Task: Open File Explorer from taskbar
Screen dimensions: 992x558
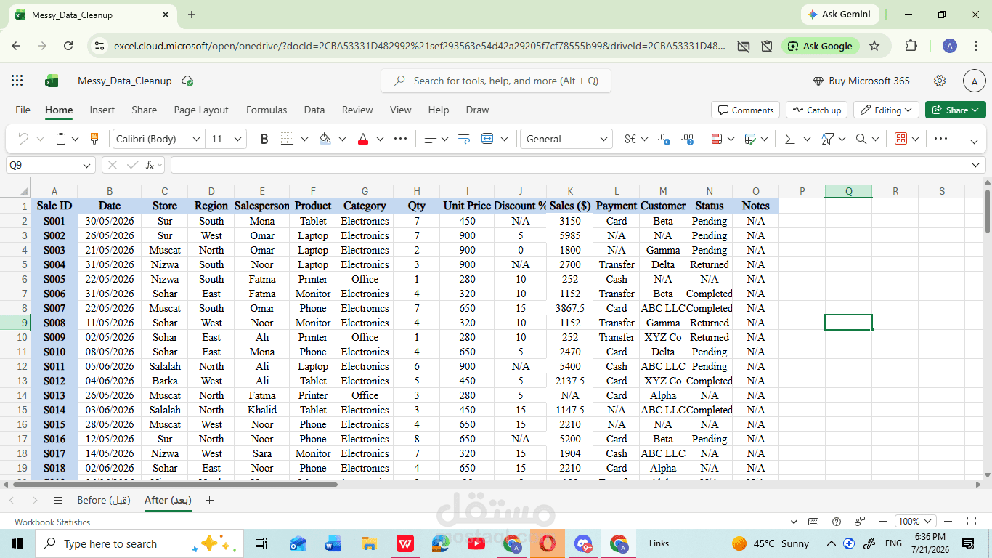Action: [x=369, y=543]
